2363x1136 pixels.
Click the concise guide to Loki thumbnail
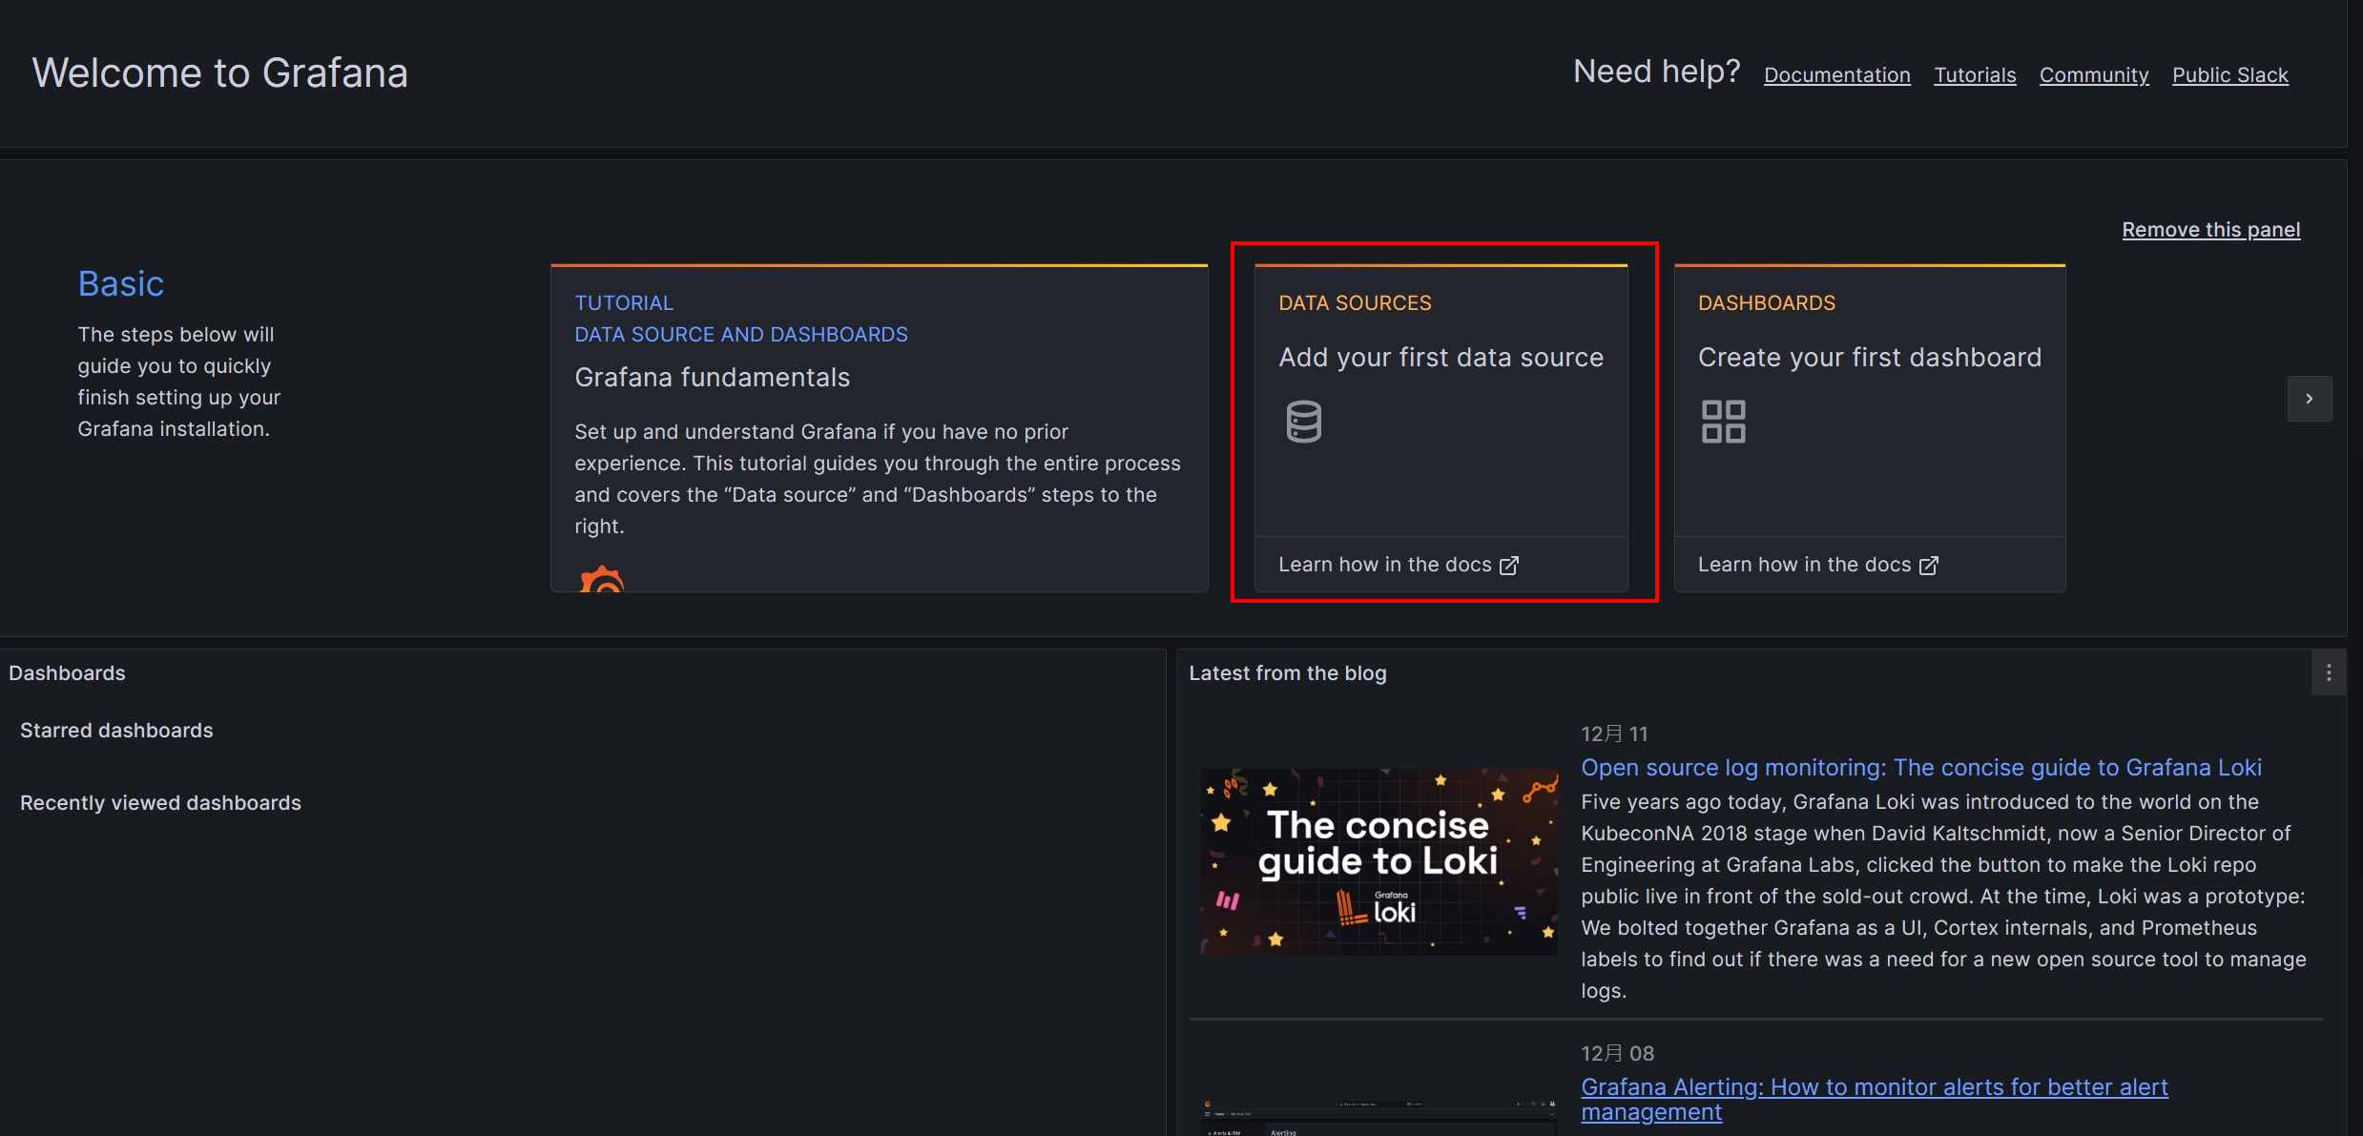(1378, 860)
